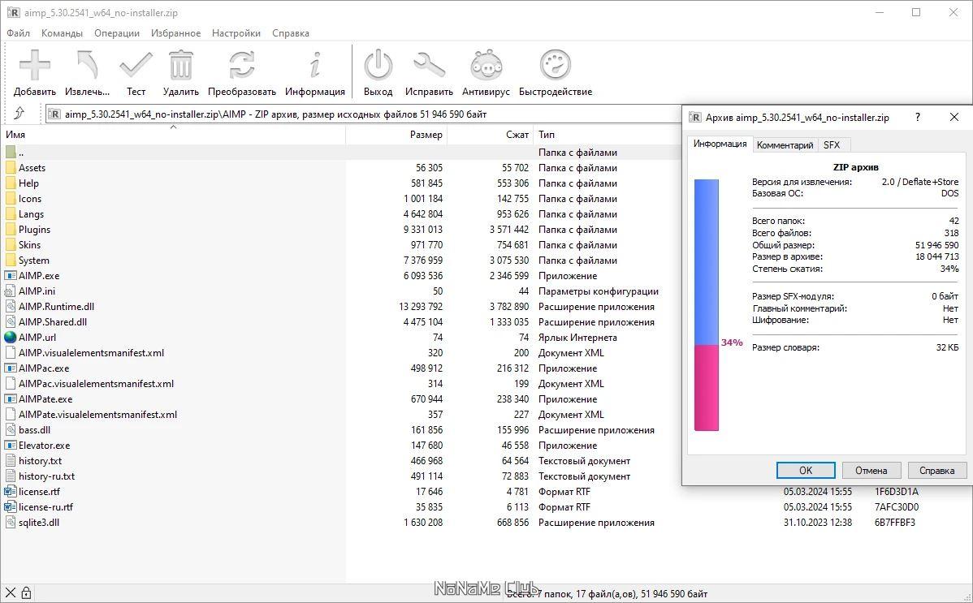
Task: Click the AIMP.ini config file icon
Action: (10, 291)
